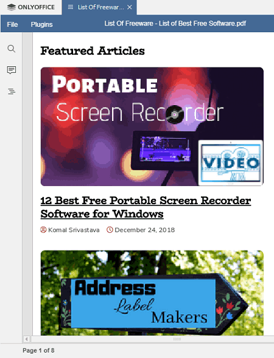Click the author profile icon beside Komal

tap(43, 230)
